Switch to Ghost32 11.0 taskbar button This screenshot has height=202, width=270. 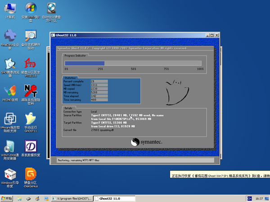115,198
